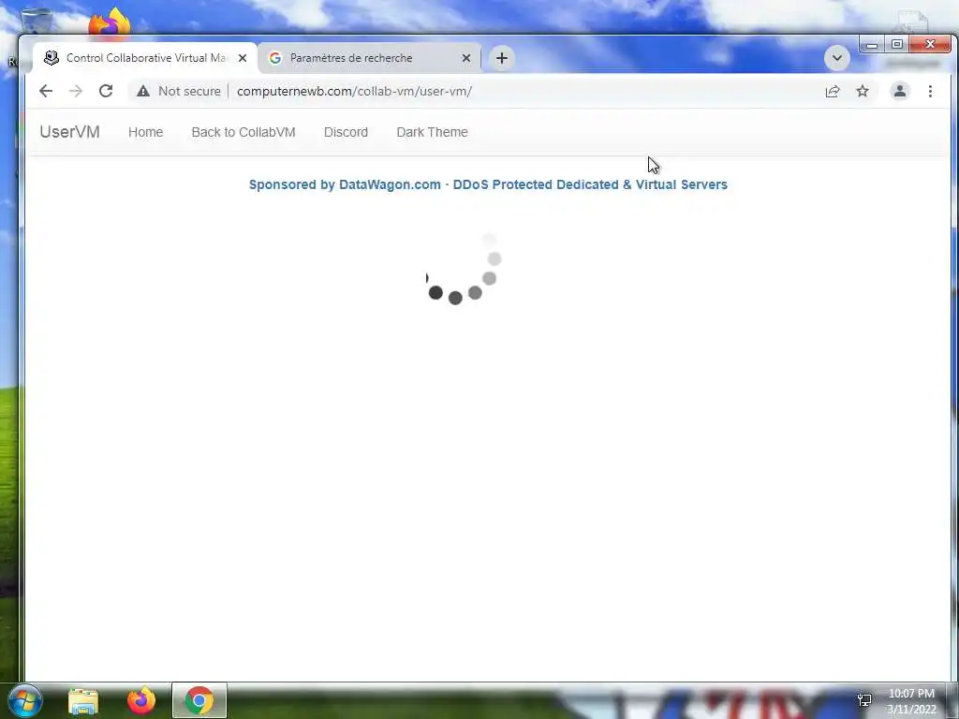Open a new tab with plus button
The image size is (959, 719).
502,58
